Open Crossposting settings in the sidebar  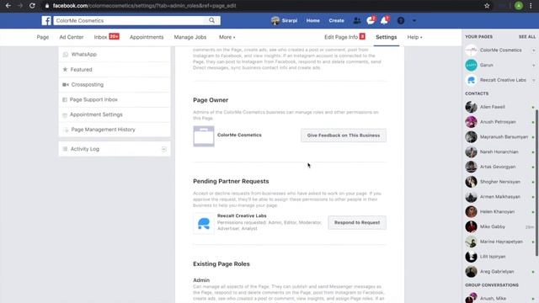[115, 84]
